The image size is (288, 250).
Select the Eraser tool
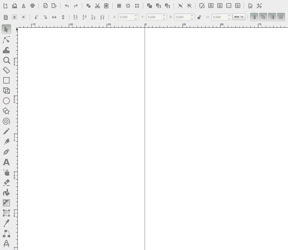point(6,182)
